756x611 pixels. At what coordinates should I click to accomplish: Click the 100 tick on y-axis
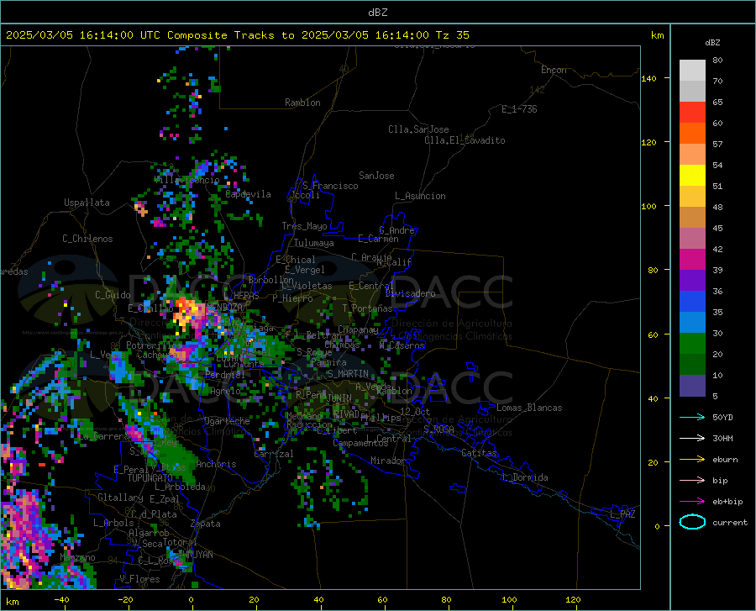(x=648, y=206)
